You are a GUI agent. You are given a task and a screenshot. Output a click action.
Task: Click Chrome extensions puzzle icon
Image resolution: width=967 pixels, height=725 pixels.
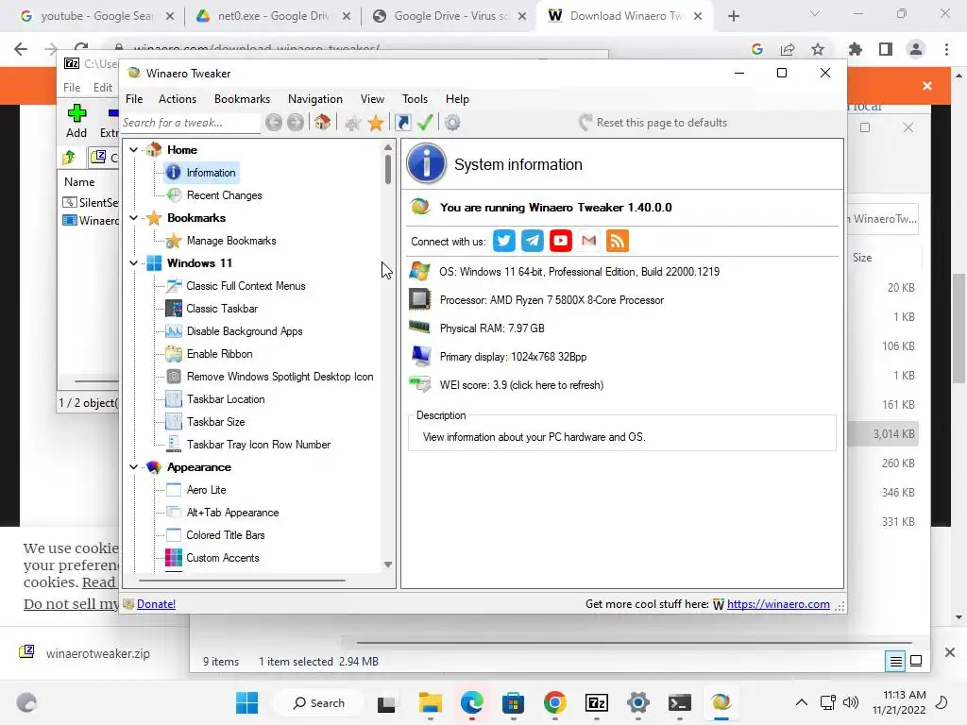tap(856, 49)
